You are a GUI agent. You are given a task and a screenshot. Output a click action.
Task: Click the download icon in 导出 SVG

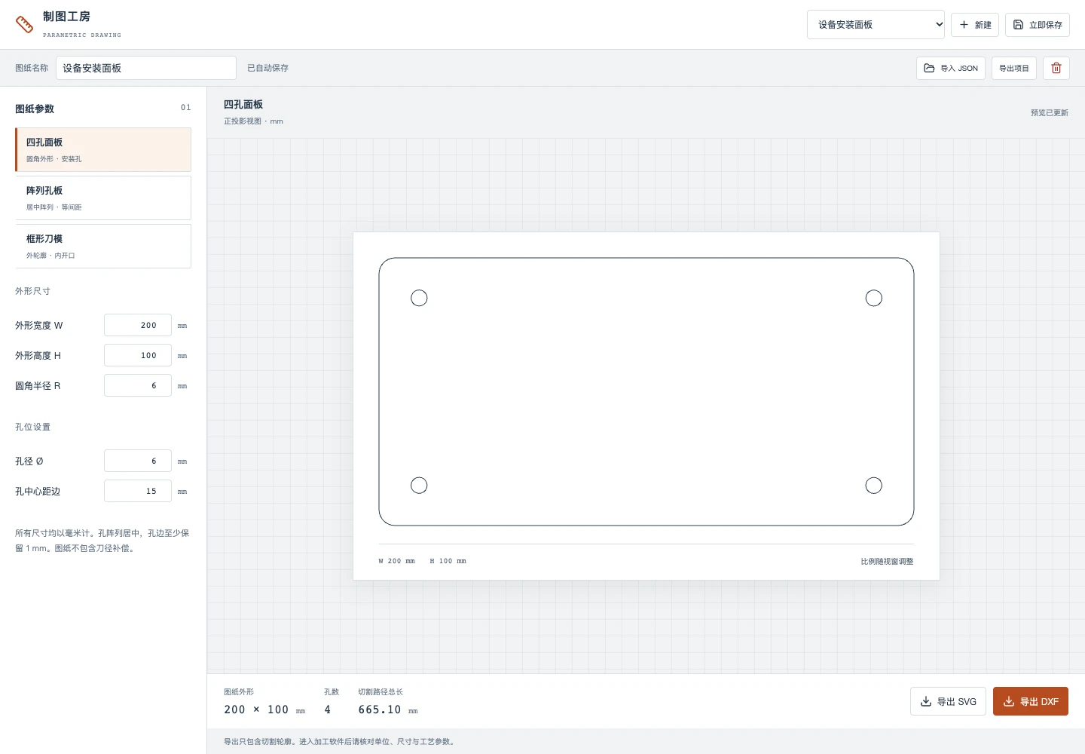pyautogui.click(x=926, y=701)
